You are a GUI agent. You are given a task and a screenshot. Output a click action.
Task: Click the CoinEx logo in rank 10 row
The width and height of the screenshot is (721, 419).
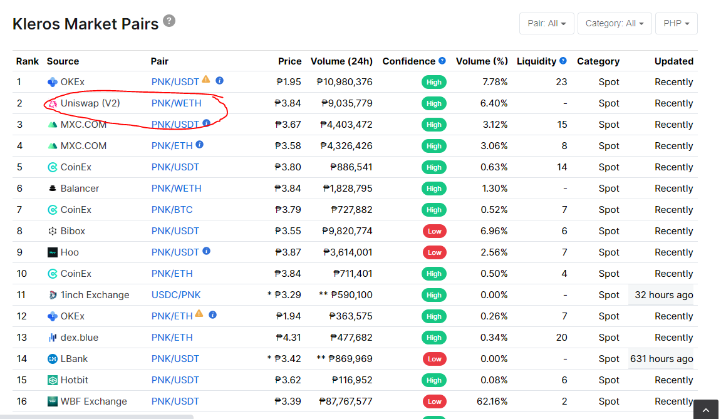(x=53, y=274)
